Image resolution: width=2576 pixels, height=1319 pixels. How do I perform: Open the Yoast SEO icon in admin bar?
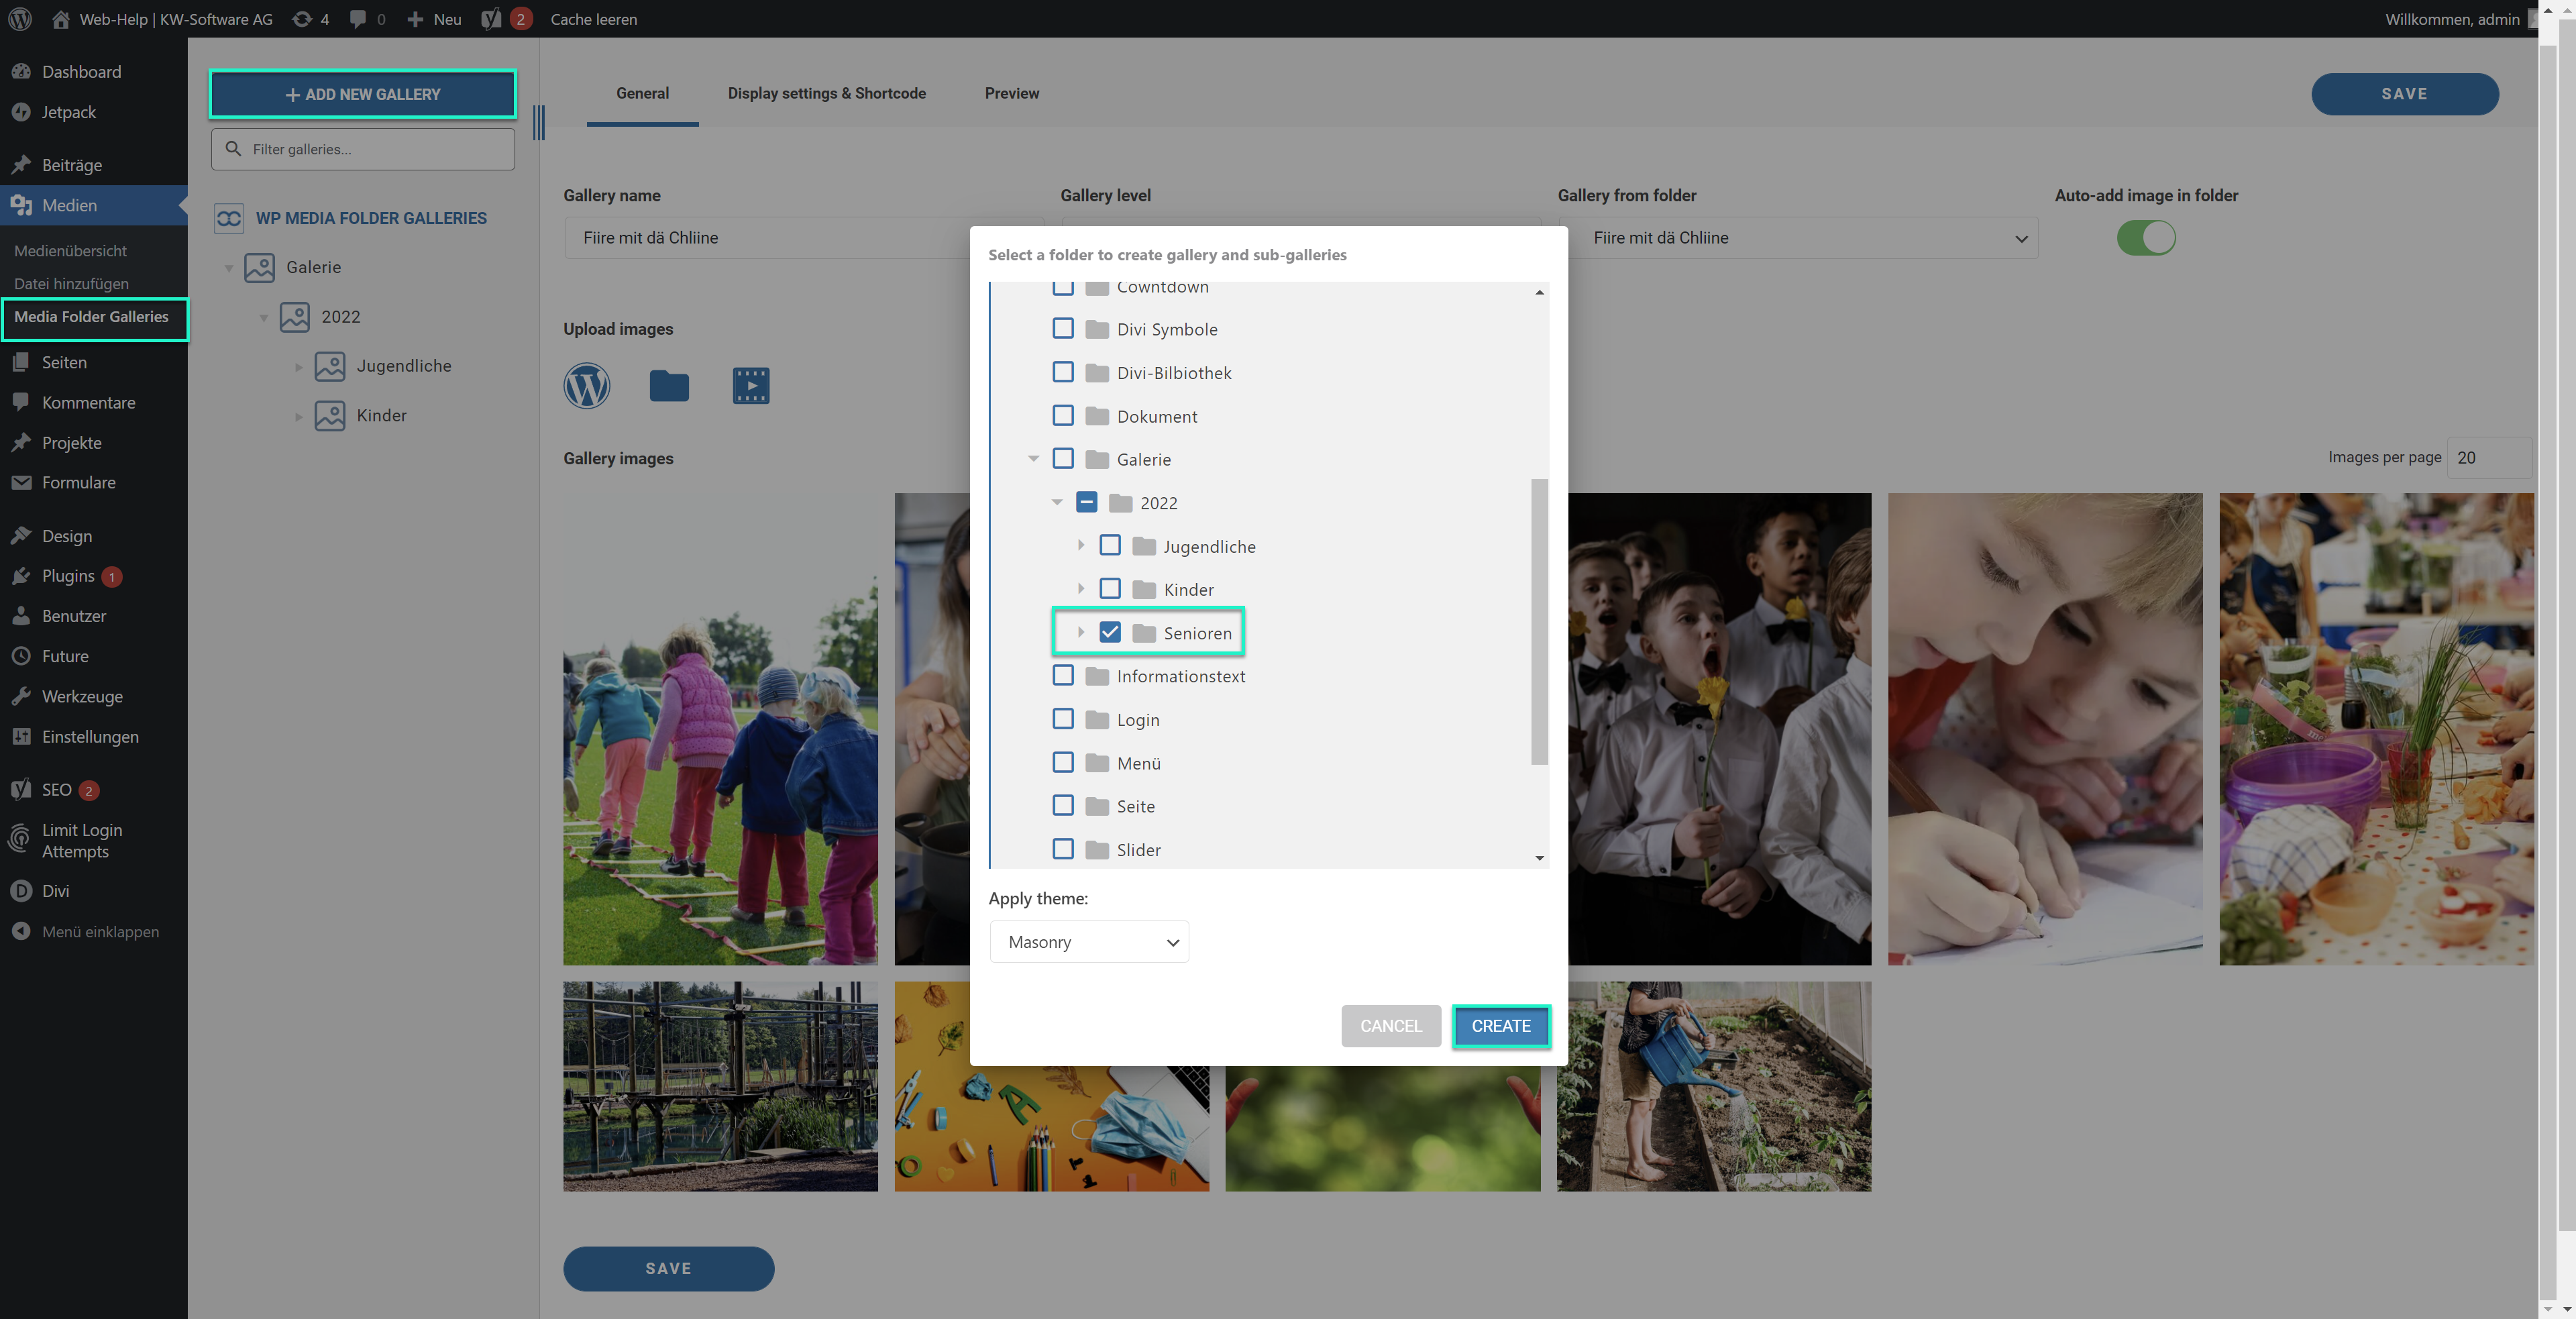(491, 19)
